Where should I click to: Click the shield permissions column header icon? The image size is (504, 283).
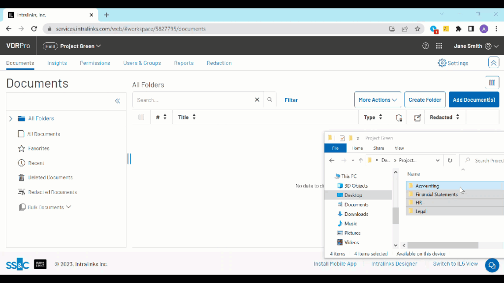pyautogui.click(x=399, y=118)
